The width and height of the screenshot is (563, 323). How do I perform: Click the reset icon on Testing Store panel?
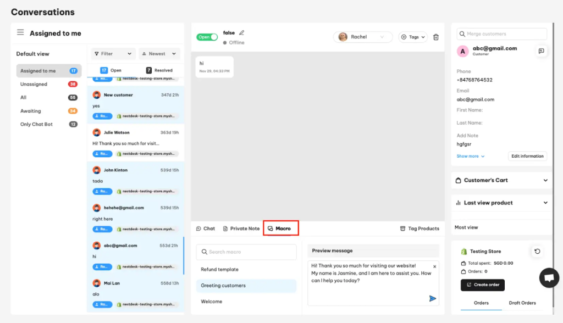537,251
